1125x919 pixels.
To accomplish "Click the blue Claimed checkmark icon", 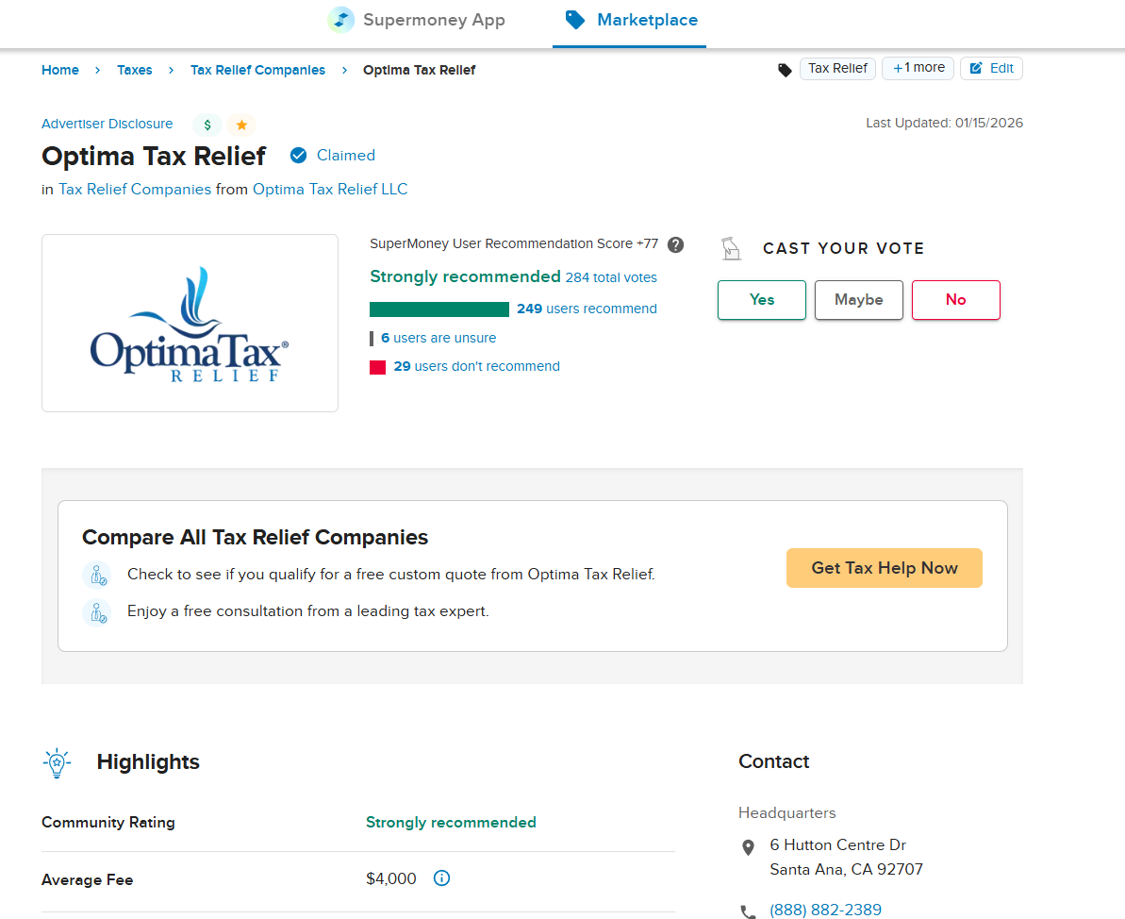I will coord(299,155).
